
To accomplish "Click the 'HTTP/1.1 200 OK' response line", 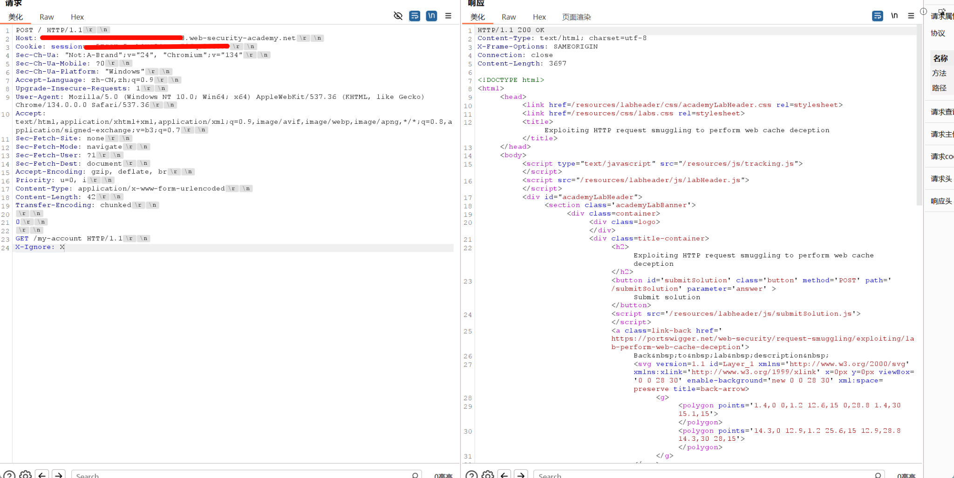I will pos(511,30).
